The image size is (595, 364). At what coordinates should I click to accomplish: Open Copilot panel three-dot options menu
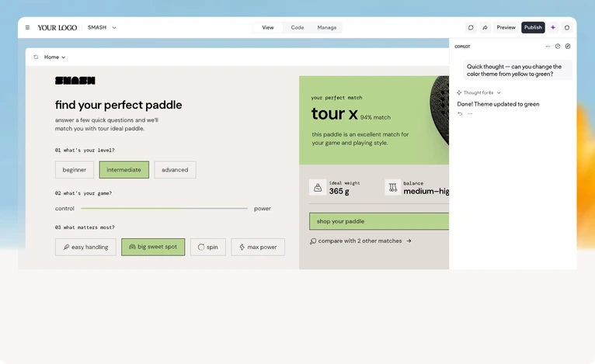click(548, 47)
